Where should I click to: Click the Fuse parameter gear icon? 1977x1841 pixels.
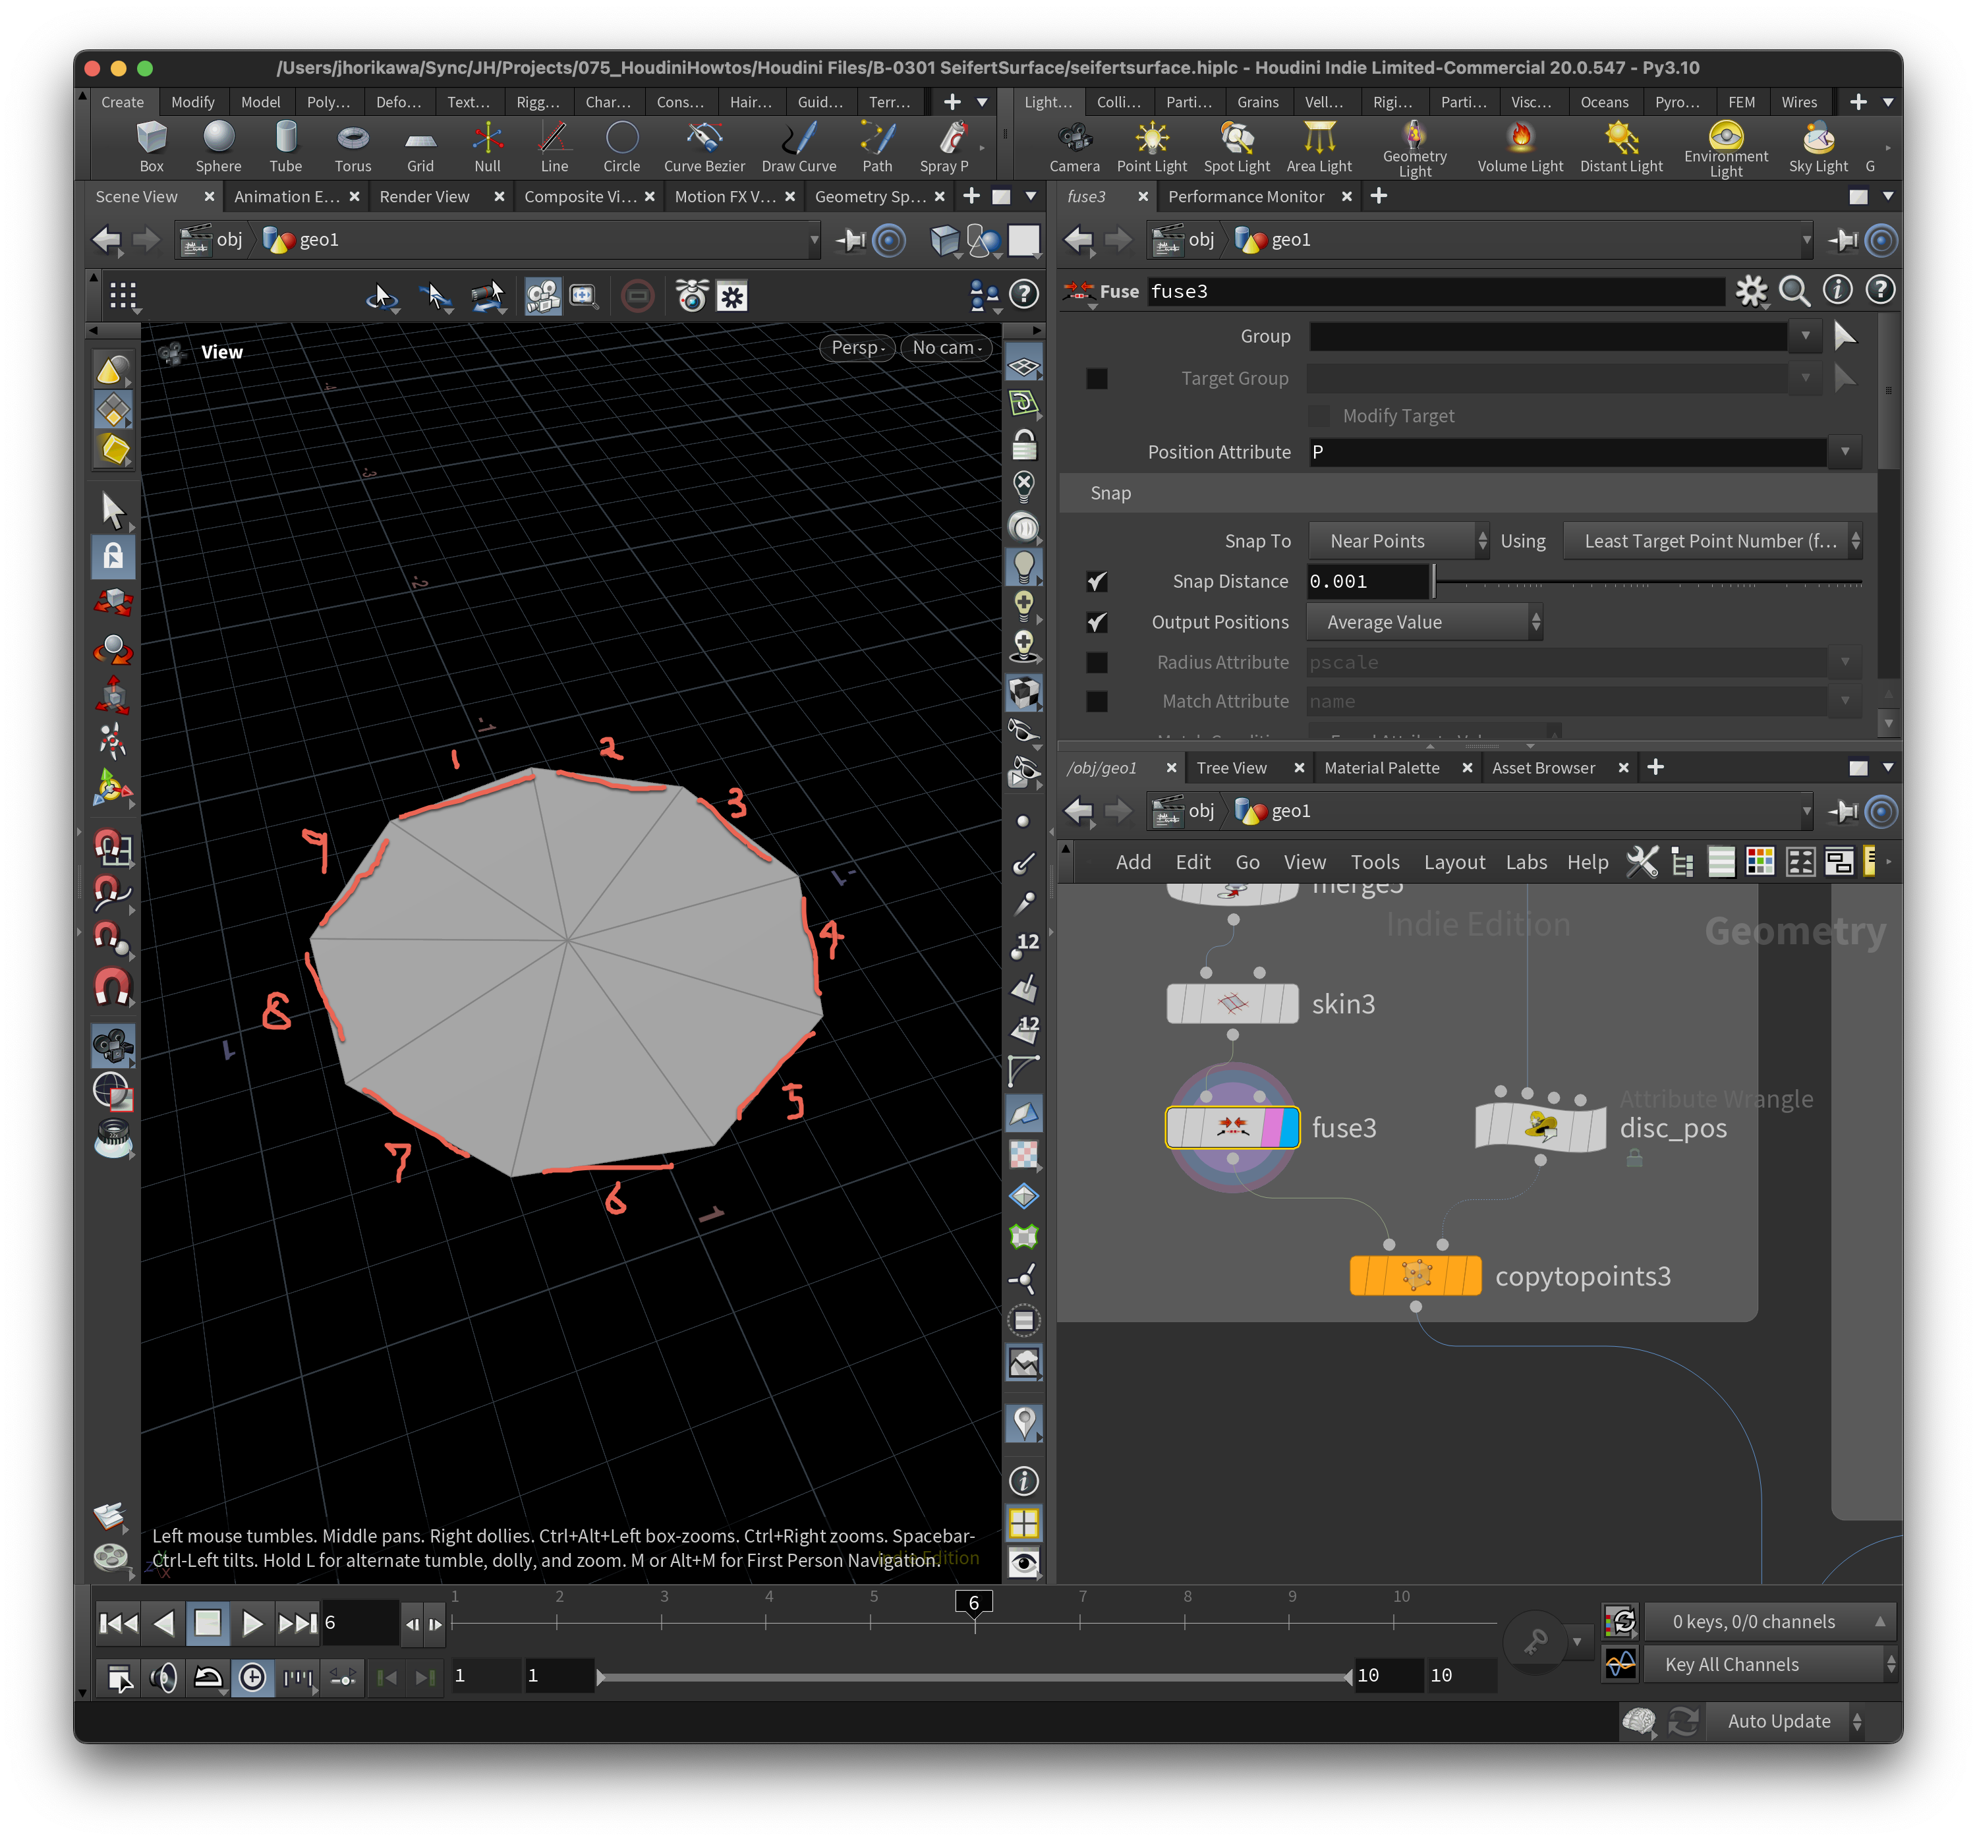(x=1750, y=291)
